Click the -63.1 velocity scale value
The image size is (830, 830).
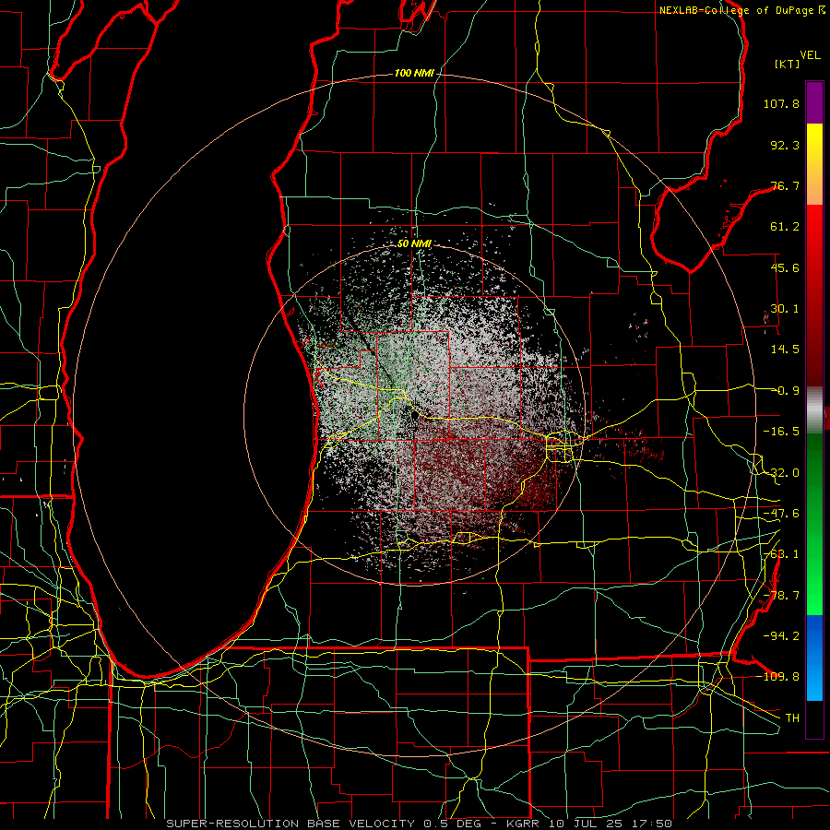tap(781, 554)
